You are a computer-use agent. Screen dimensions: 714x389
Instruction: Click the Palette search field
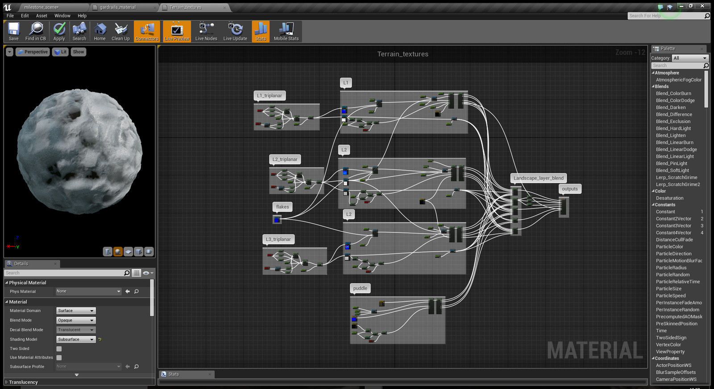point(677,66)
